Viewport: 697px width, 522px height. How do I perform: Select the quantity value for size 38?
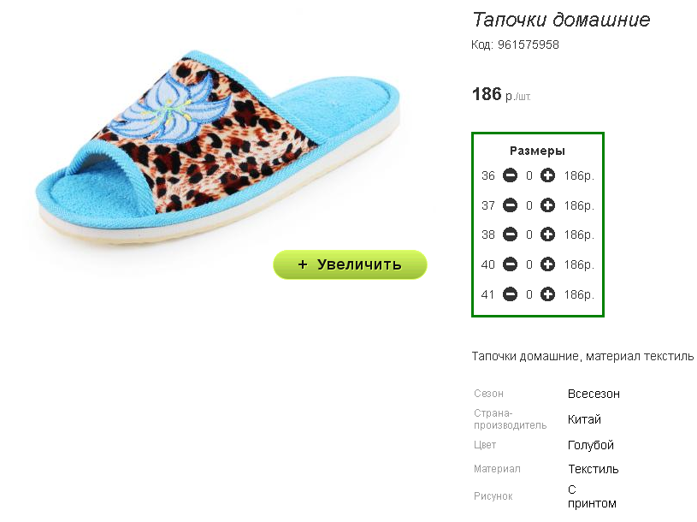pos(529,234)
